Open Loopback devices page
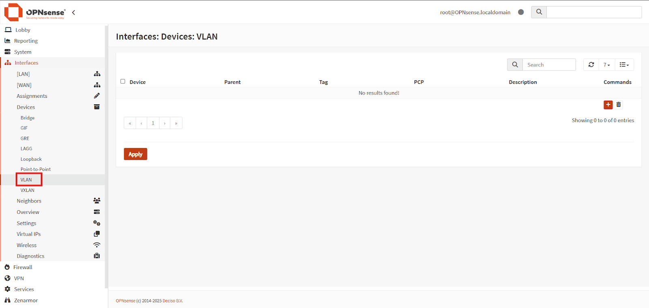The image size is (649, 308). tap(31, 159)
